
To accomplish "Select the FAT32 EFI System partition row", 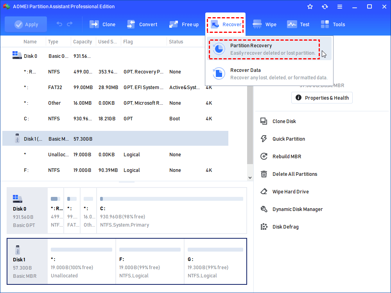I will (115, 88).
